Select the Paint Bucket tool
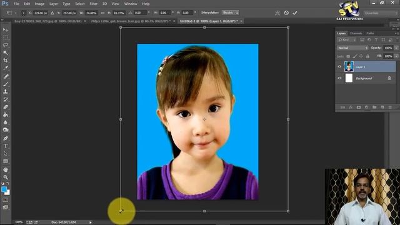 coord(6,114)
